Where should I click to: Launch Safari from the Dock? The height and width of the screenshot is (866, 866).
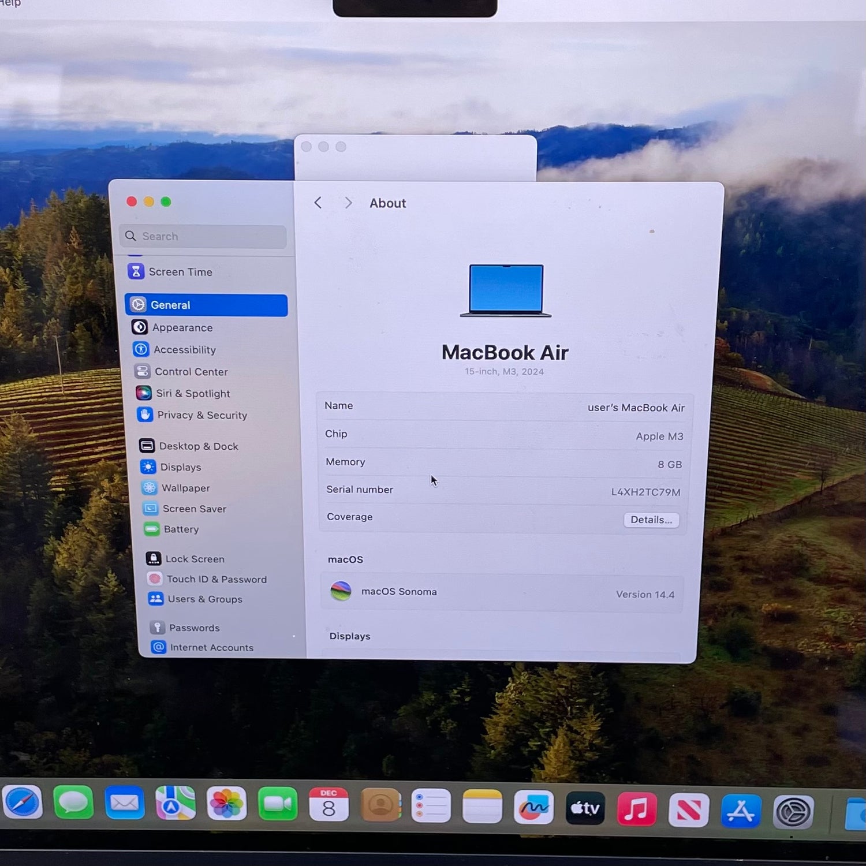23,803
